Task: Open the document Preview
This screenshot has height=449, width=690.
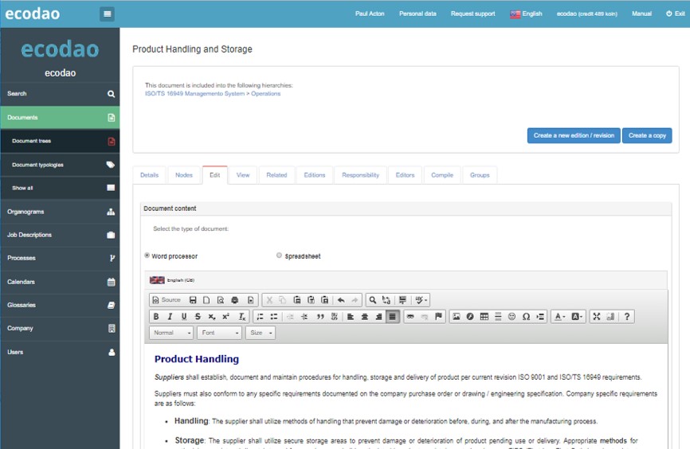Action: pyautogui.click(x=221, y=300)
